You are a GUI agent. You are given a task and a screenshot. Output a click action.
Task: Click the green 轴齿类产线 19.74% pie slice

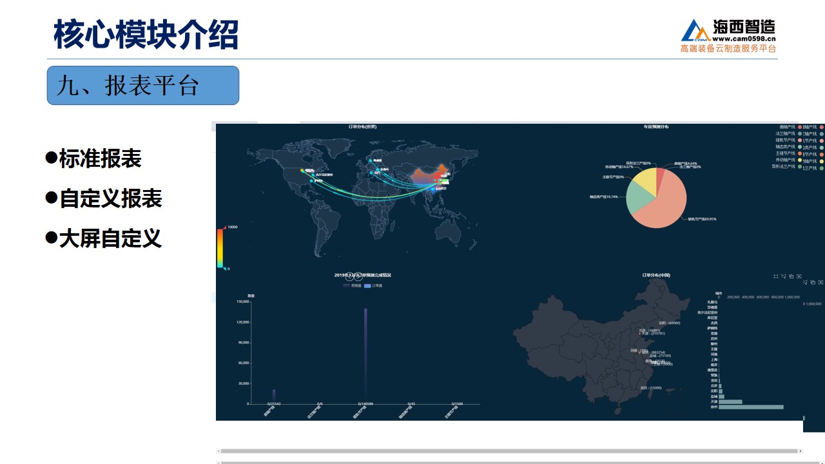[x=637, y=197]
